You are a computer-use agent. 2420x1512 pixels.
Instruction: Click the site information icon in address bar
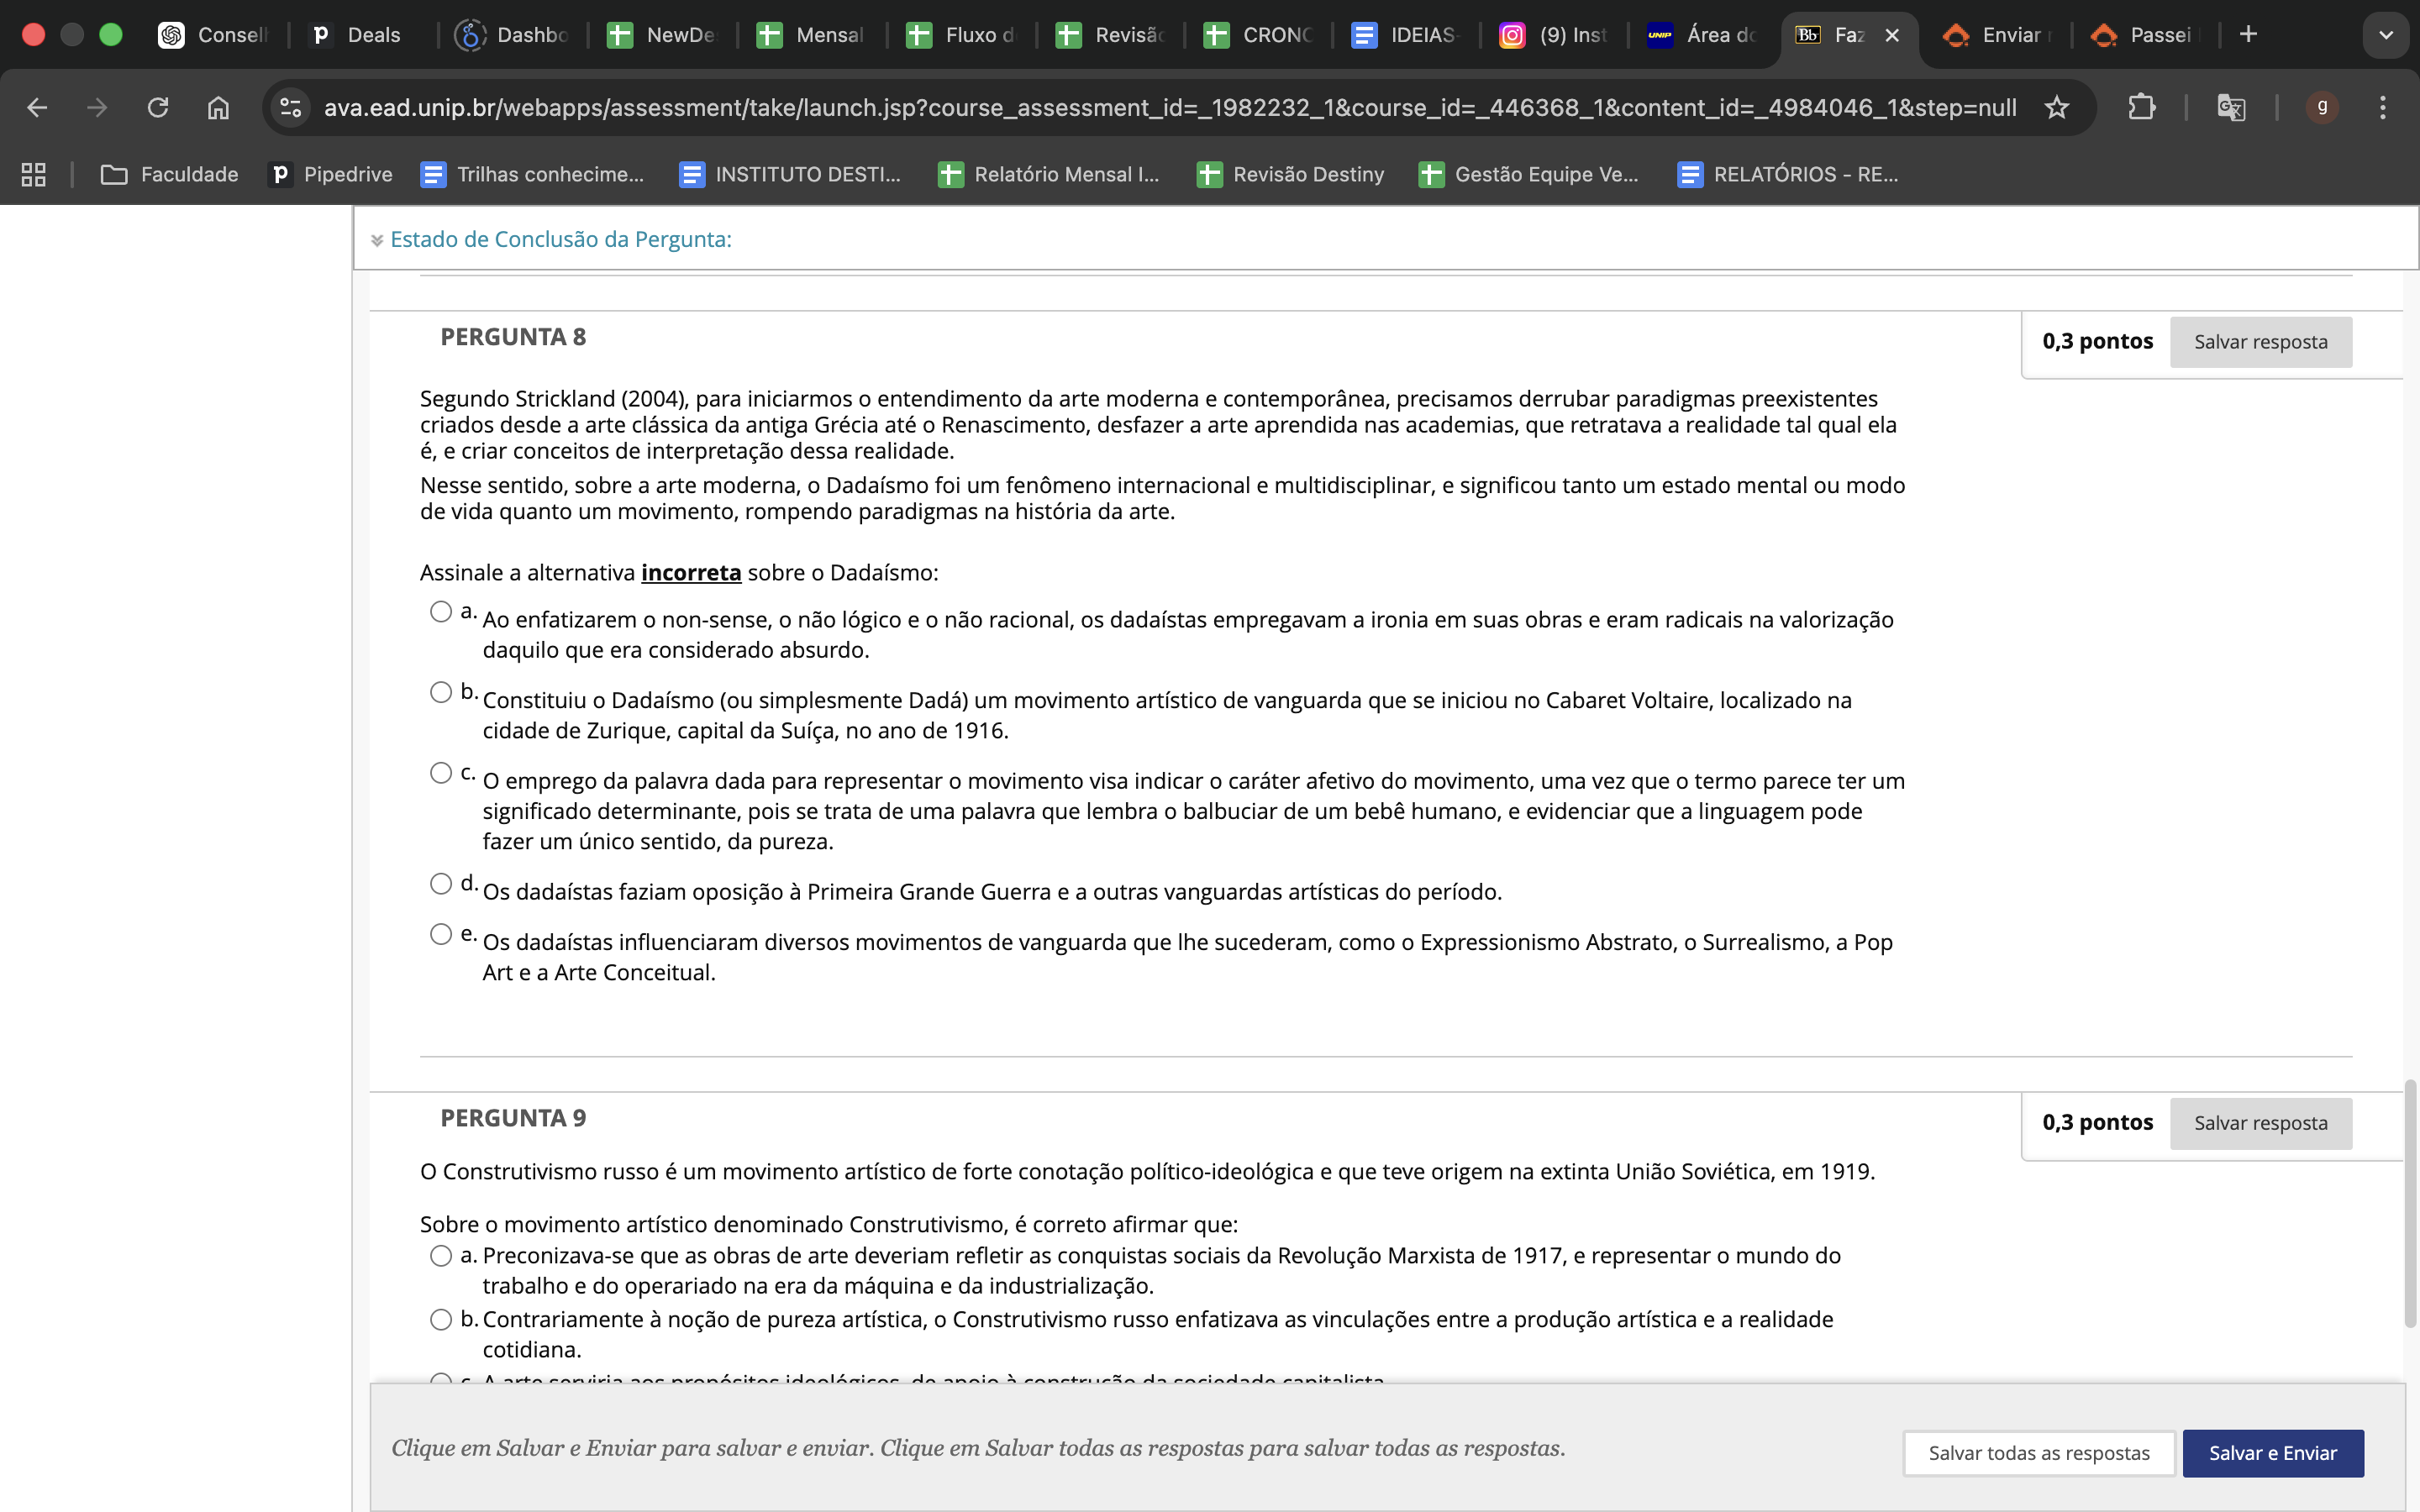(x=291, y=107)
